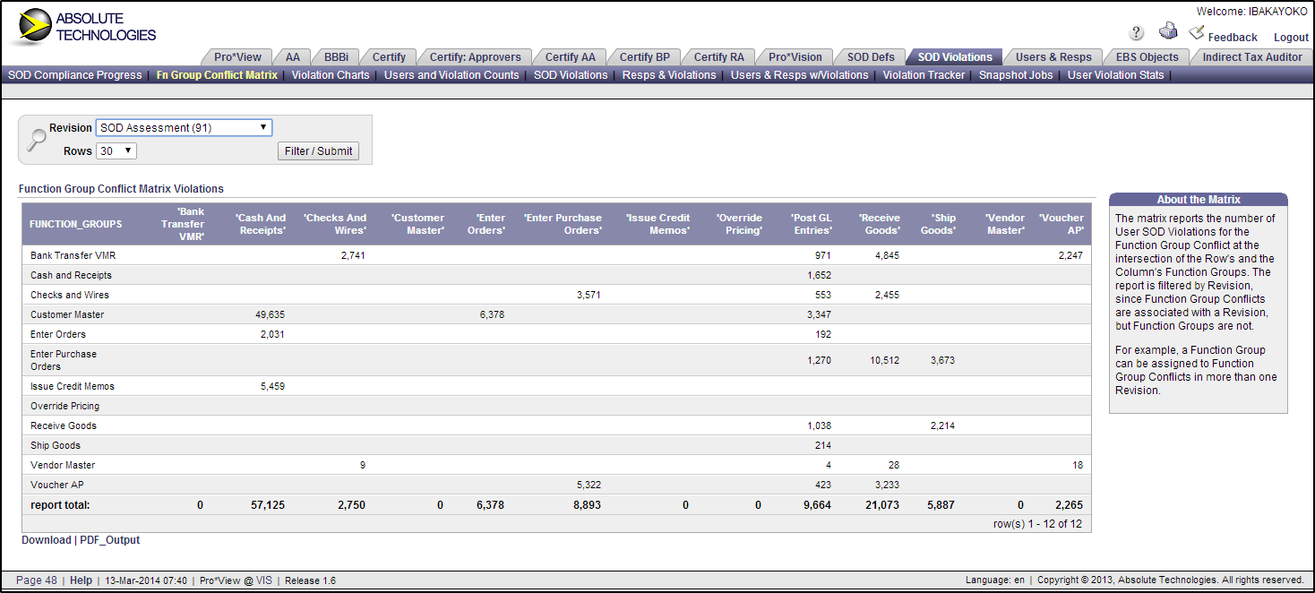Click the Filter / Submit button

318,151
